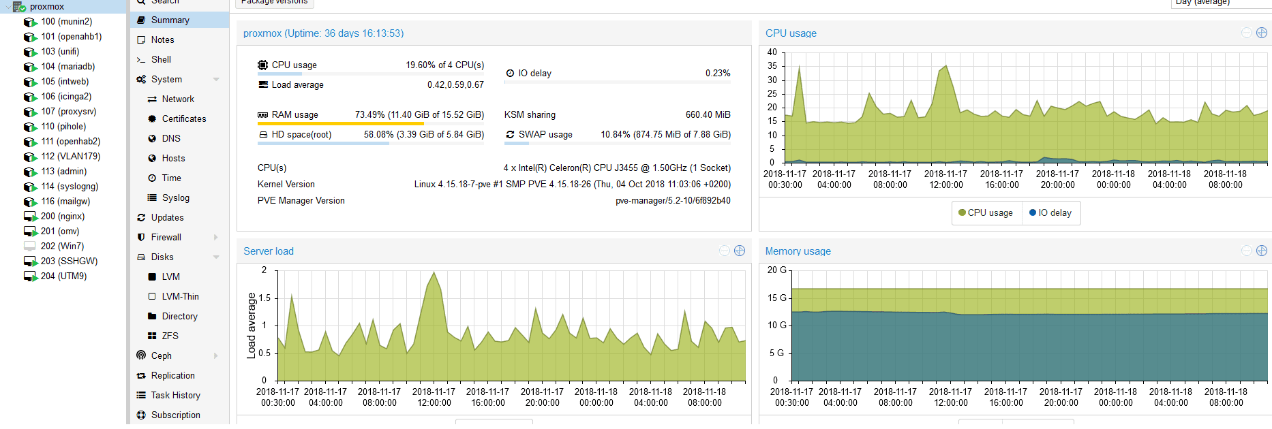Open the Day (average) timeframe dropdown

pyautogui.click(x=1221, y=3)
